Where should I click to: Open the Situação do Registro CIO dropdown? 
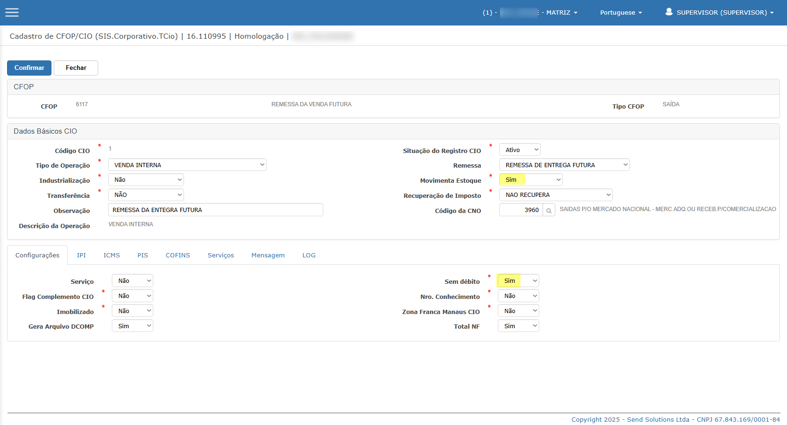520,150
